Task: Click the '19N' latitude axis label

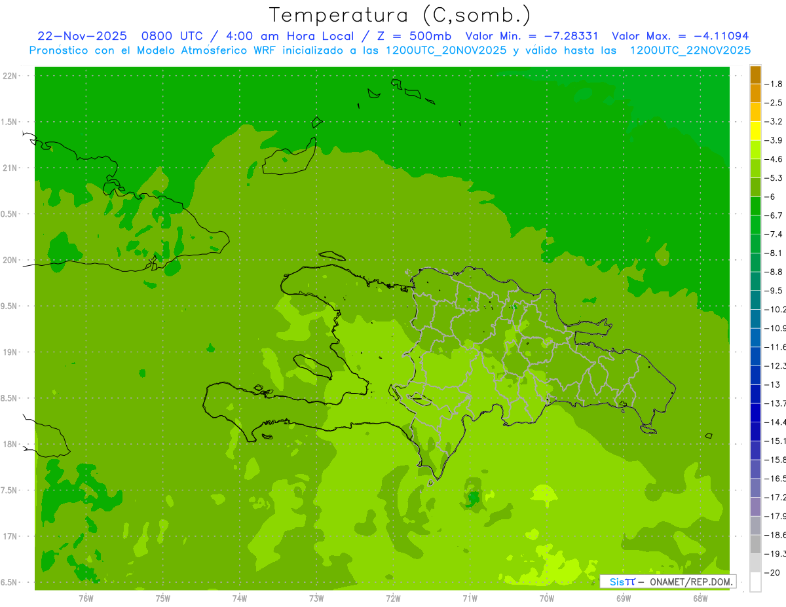Action: coord(10,352)
